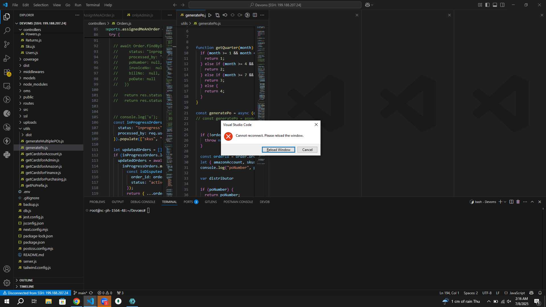This screenshot has height=307, width=546.
Task: Click the Orders.js editor minimap
Action: pyautogui.click(x=169, y=111)
